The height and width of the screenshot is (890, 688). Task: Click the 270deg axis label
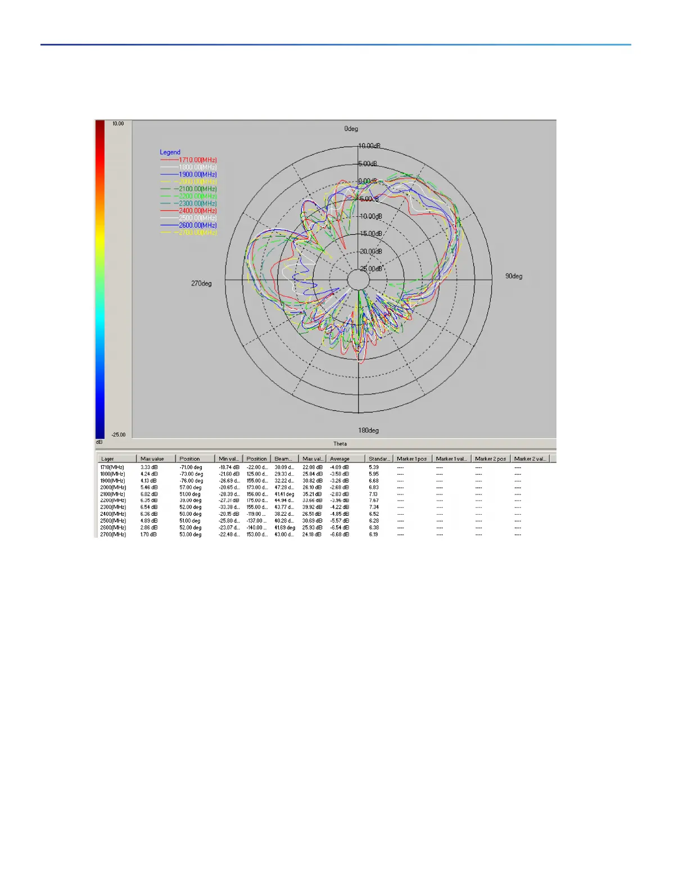click(x=201, y=284)
